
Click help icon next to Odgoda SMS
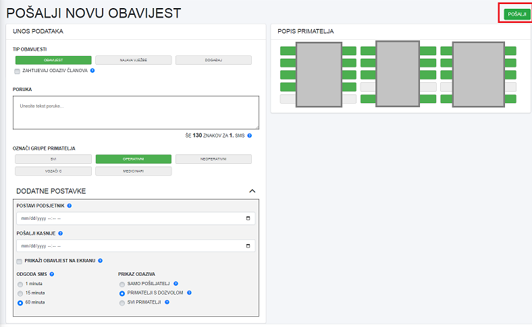pyautogui.click(x=52, y=274)
